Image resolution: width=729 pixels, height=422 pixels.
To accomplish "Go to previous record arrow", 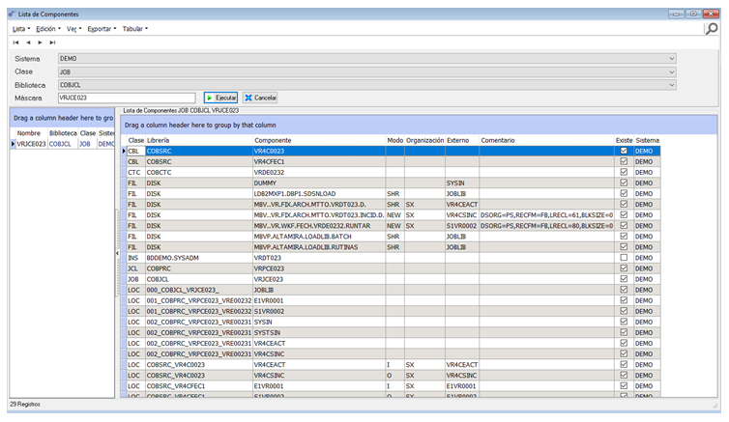I will click(28, 42).
